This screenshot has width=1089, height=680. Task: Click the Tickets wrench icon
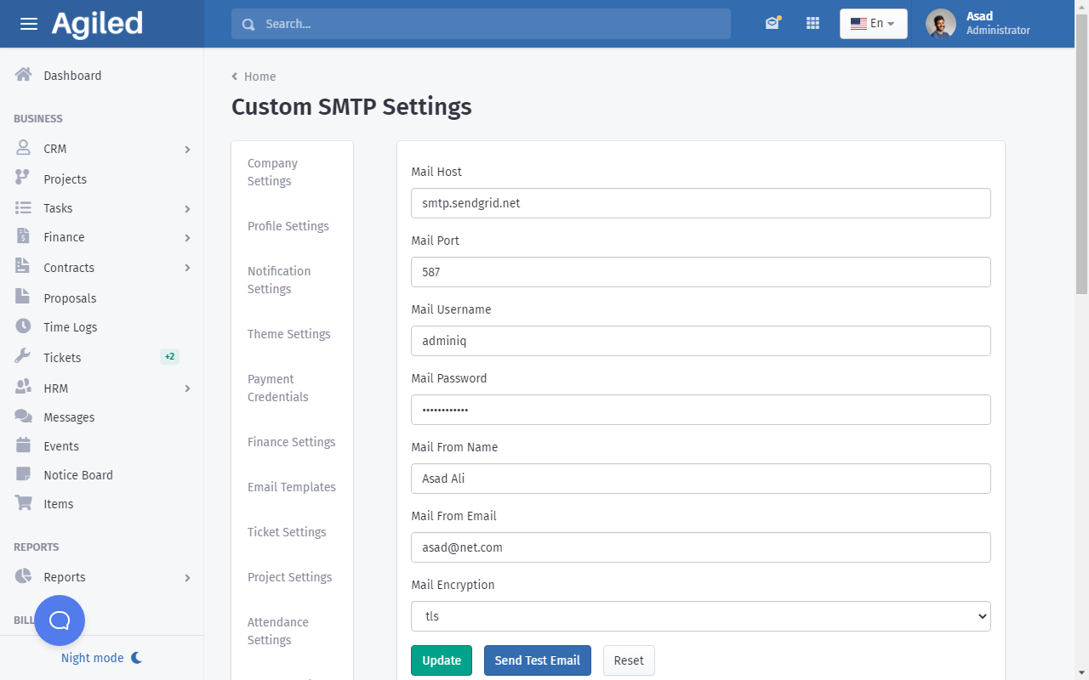(x=24, y=357)
